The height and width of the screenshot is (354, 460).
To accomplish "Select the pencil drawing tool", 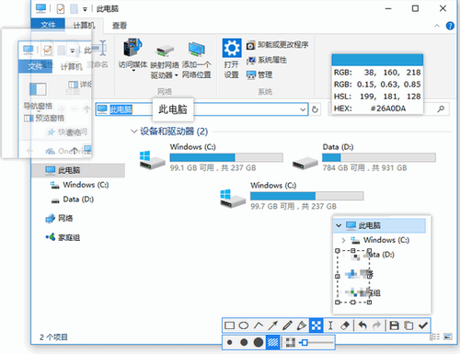I will [x=287, y=325].
